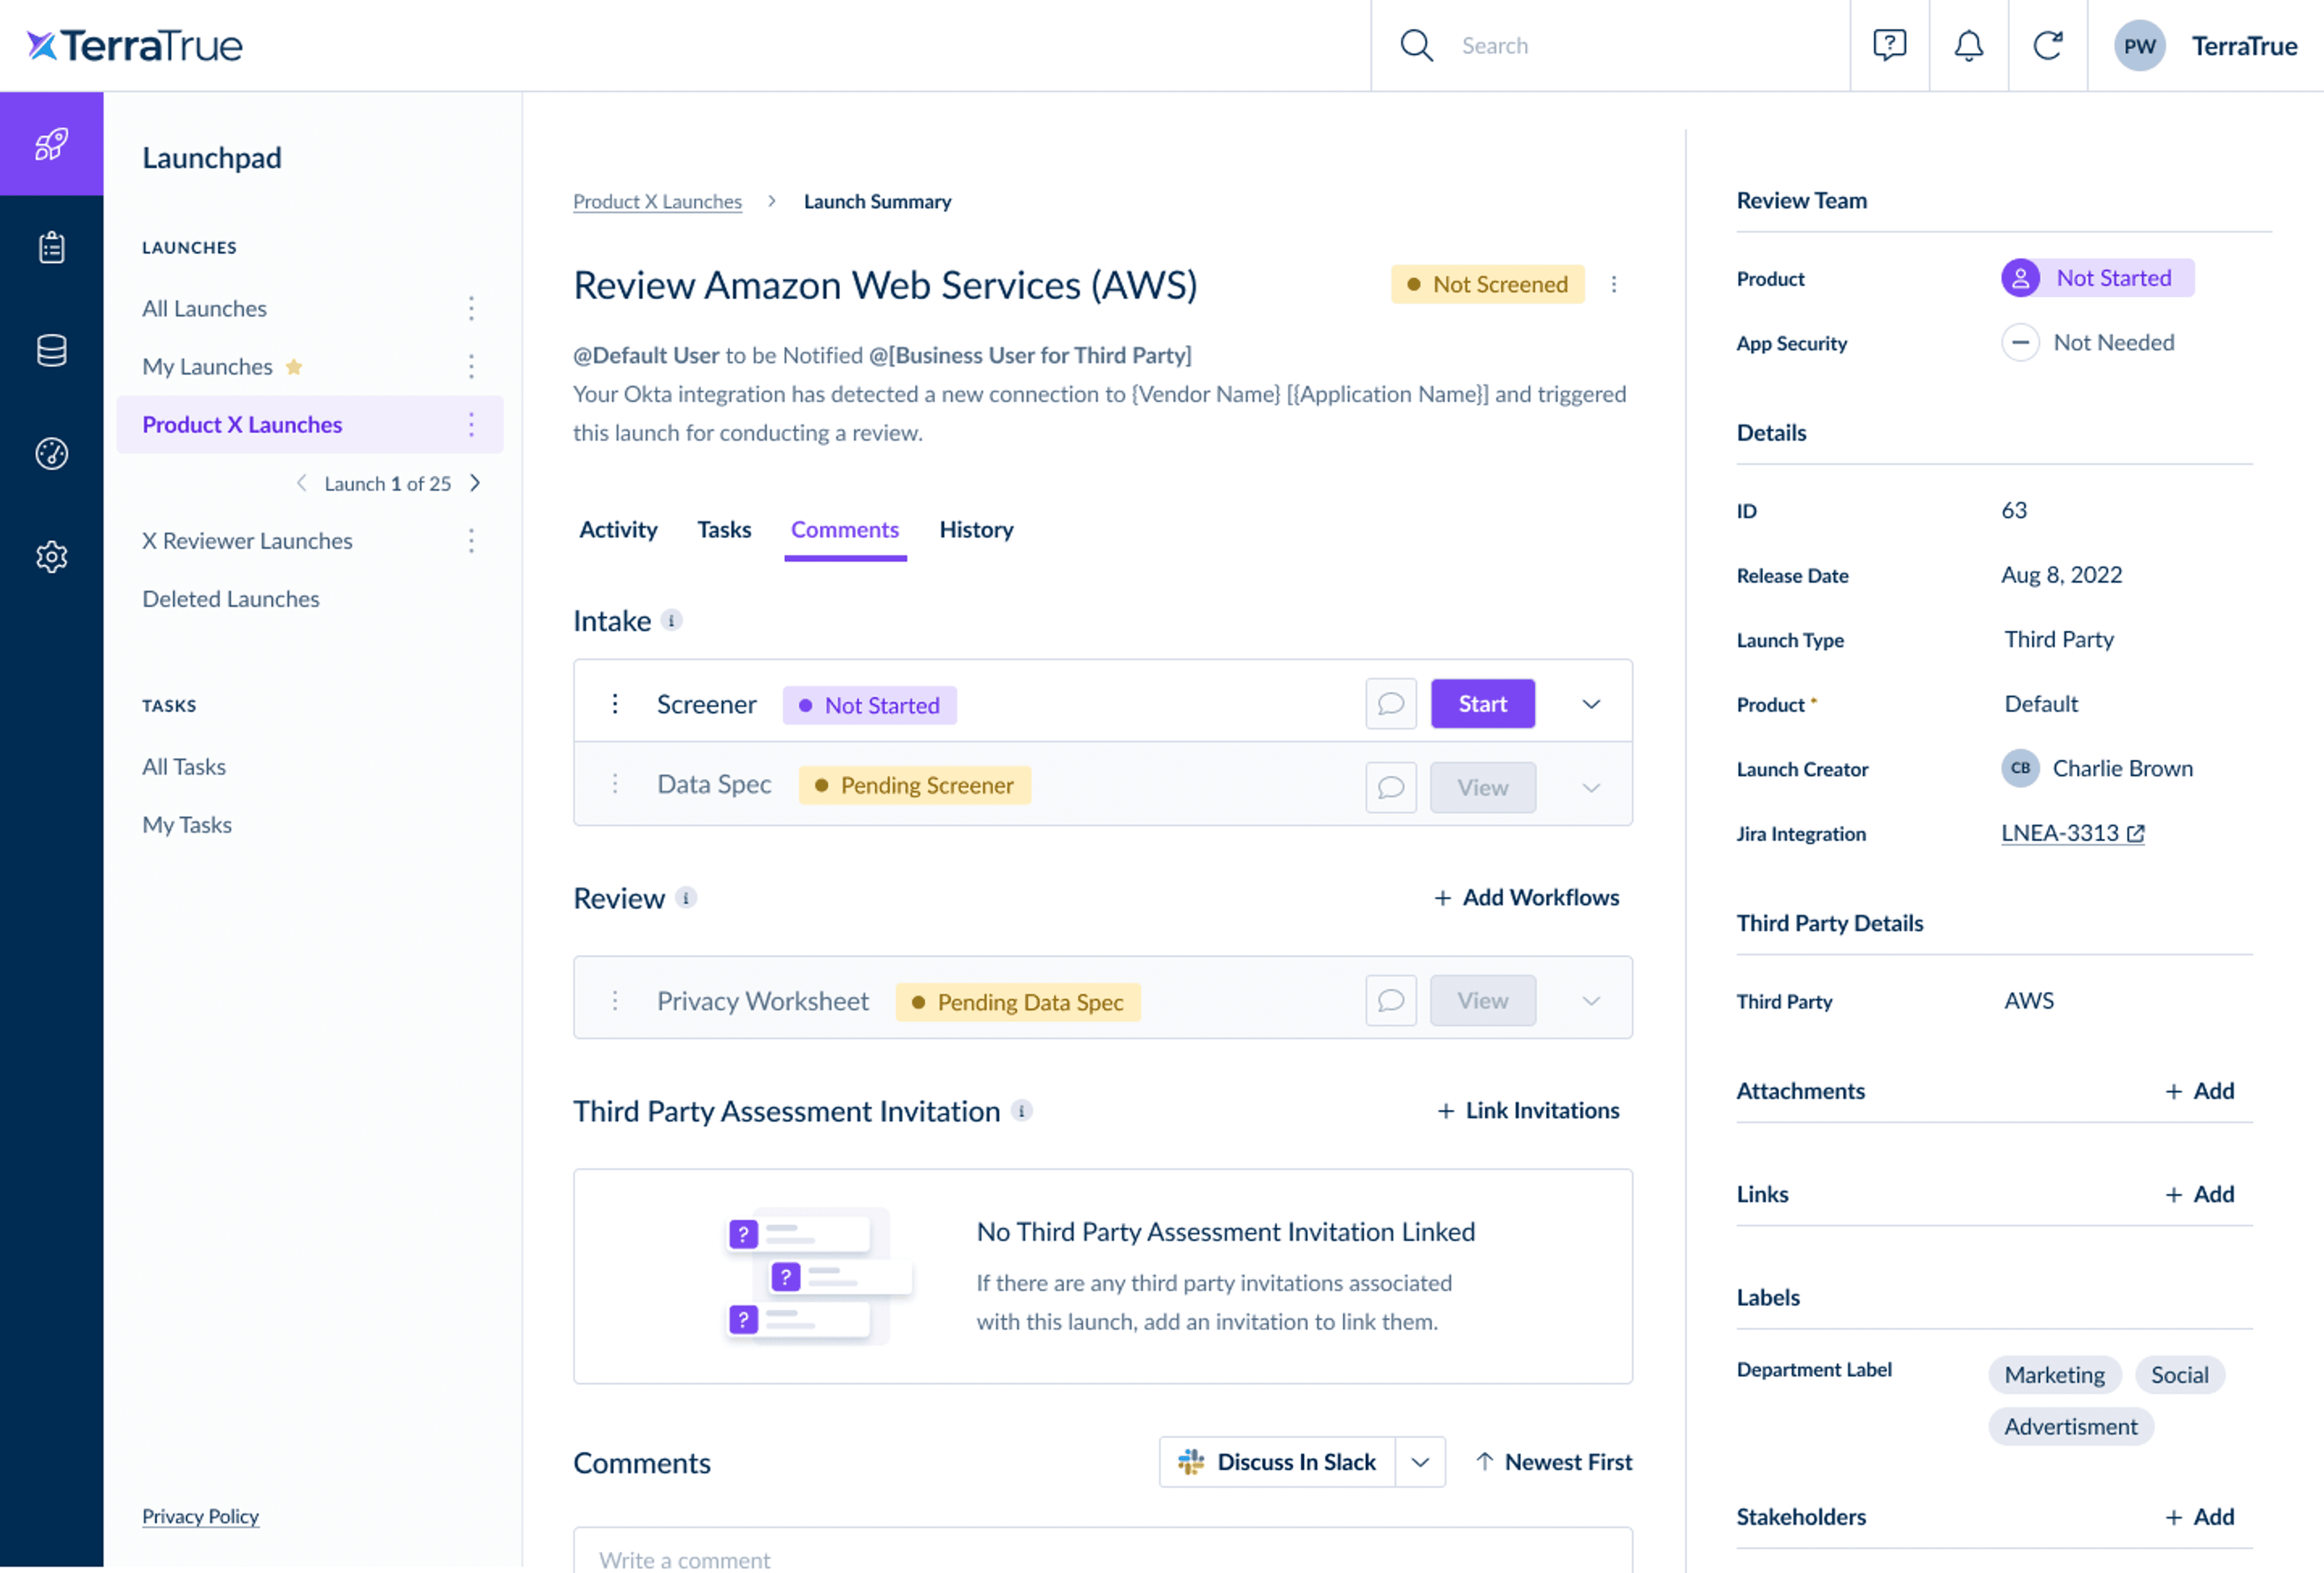Select the Comments tab
The image size is (2324, 1573).
point(845,529)
